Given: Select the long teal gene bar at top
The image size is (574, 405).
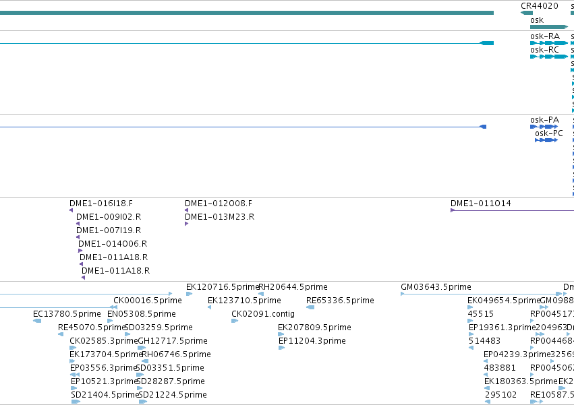Looking at the screenshot, I should [247, 13].
